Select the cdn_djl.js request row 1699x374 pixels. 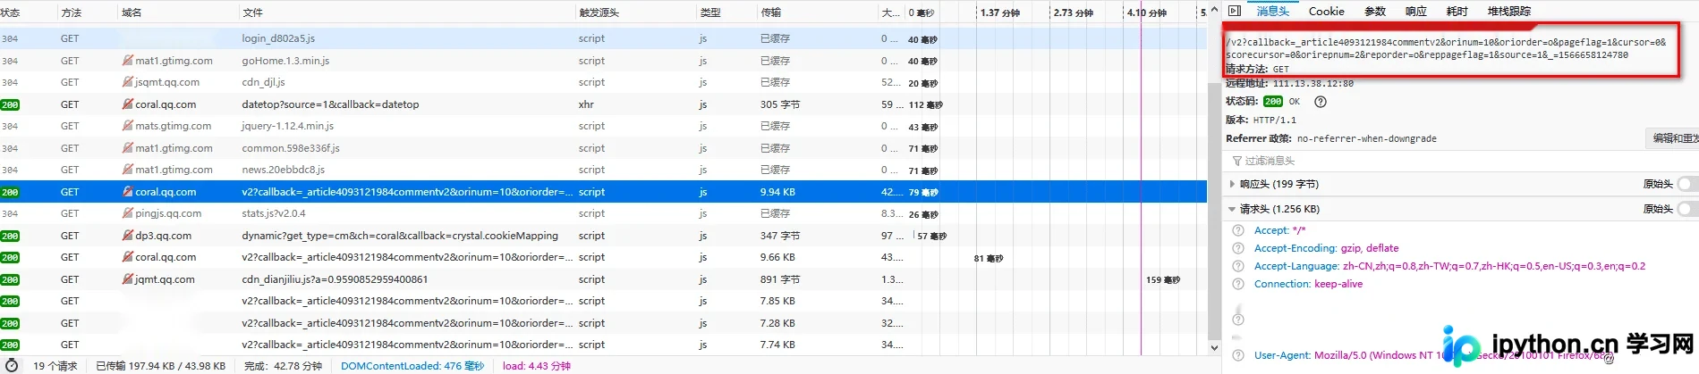tap(604, 82)
